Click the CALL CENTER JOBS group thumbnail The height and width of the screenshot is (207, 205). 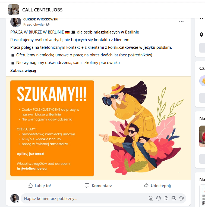click(14, 10)
